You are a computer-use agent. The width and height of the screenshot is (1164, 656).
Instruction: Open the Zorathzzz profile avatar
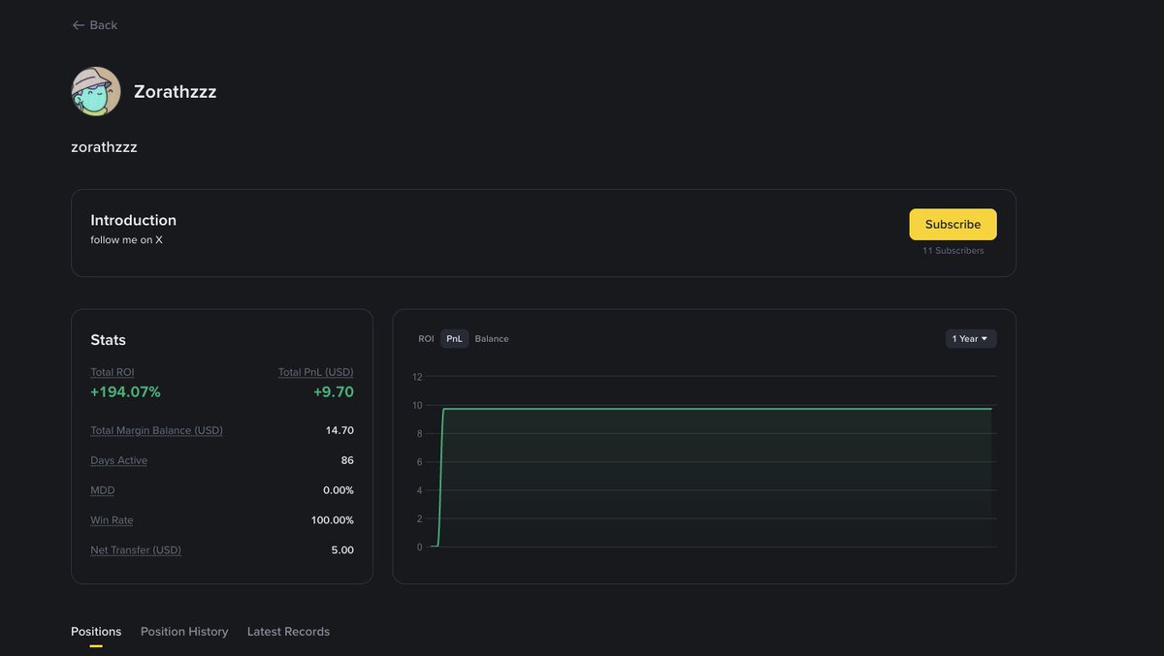click(96, 91)
